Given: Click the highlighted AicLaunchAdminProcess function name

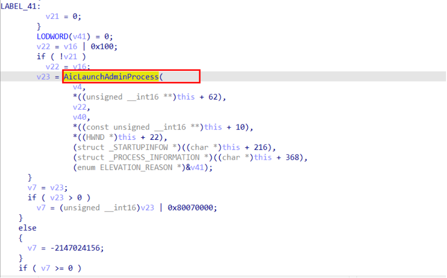Looking at the screenshot, I should (x=111, y=77).
